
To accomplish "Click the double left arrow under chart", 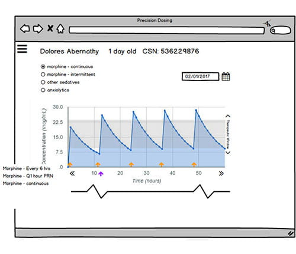I will point(72,173).
